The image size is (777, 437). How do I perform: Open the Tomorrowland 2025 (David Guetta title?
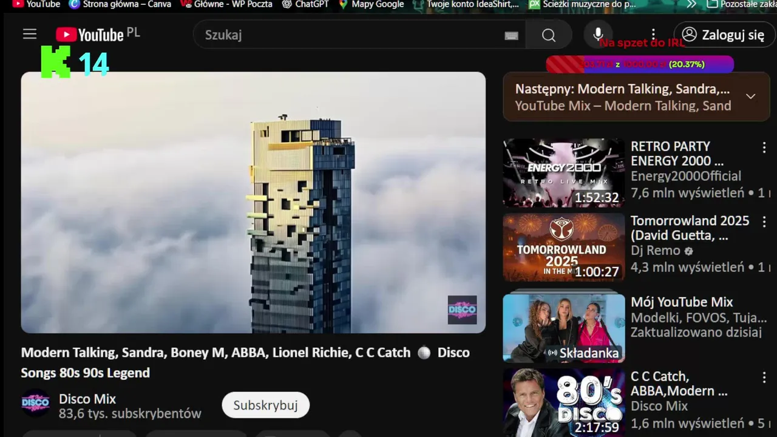[x=690, y=228]
